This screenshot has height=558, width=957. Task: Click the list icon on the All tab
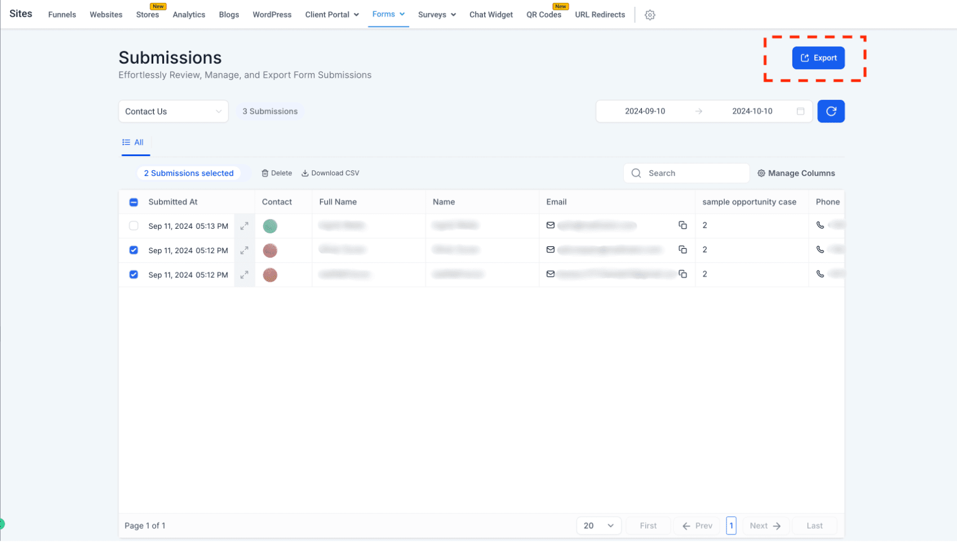(126, 142)
